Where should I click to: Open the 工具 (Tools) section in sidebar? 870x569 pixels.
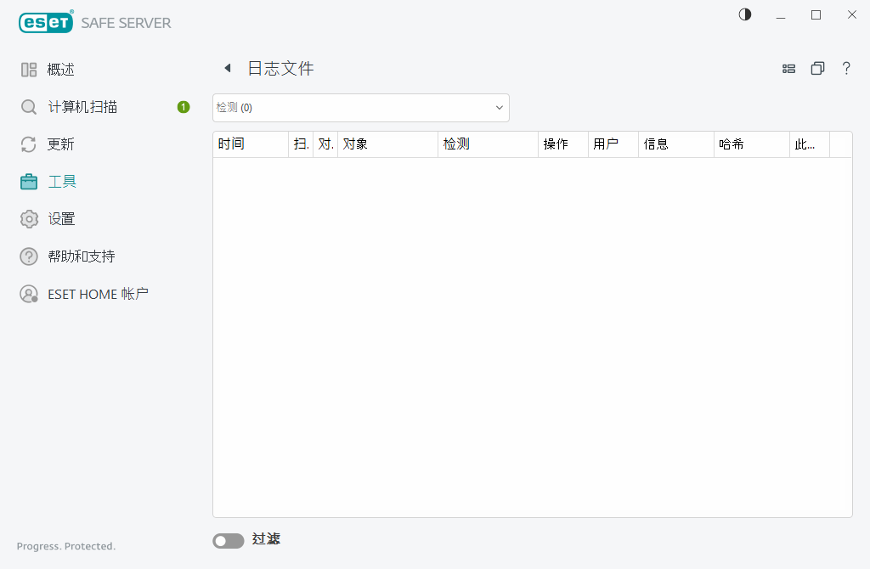click(59, 181)
